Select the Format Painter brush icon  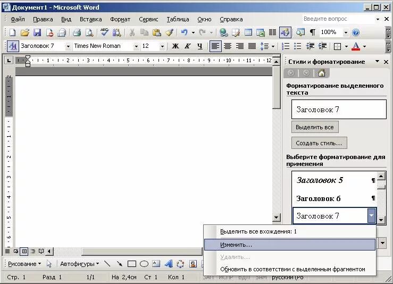click(170, 32)
